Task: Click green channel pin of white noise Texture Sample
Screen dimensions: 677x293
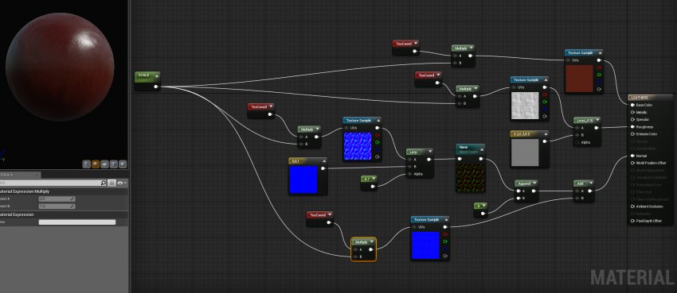Action: (x=545, y=102)
